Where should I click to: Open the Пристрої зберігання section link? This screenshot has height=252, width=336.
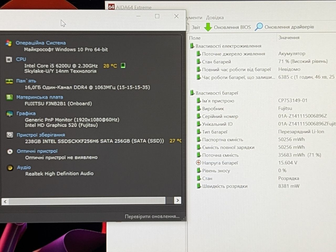41,135
